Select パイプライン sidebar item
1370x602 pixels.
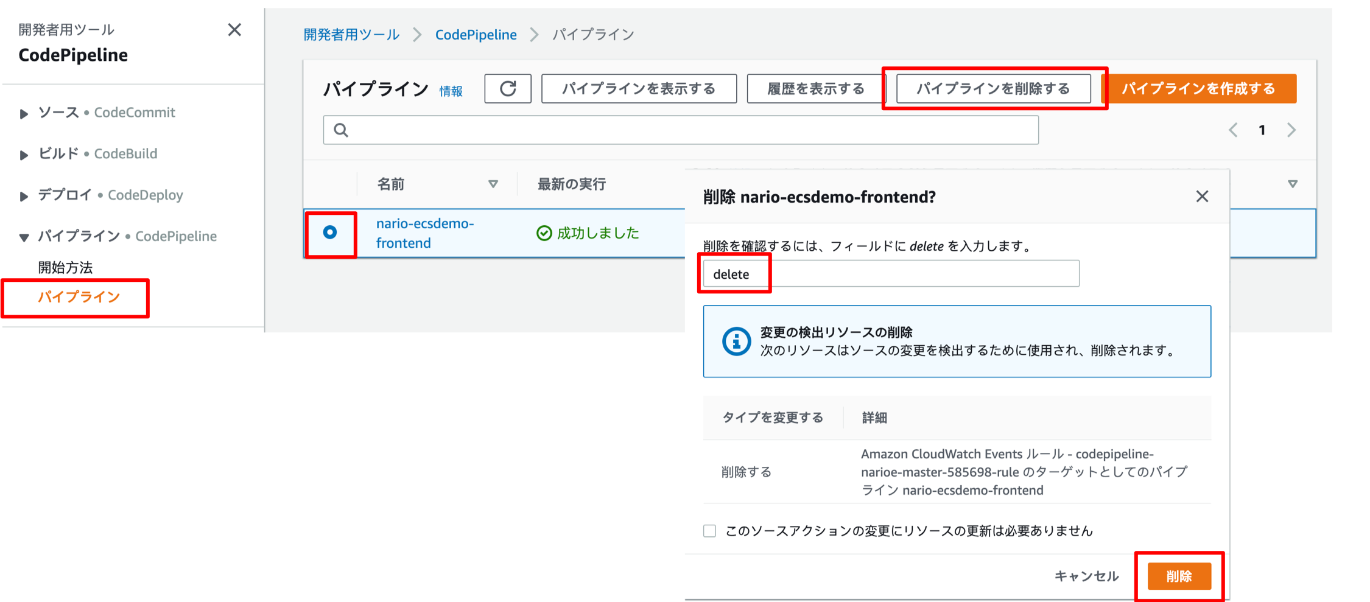click(79, 297)
